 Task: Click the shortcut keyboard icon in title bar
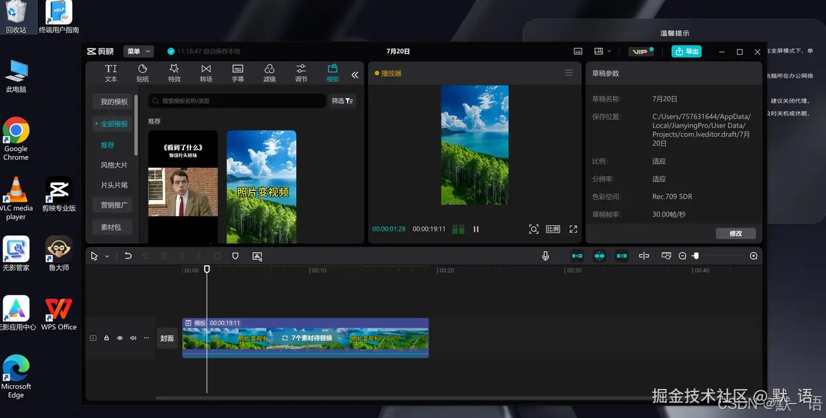point(577,52)
